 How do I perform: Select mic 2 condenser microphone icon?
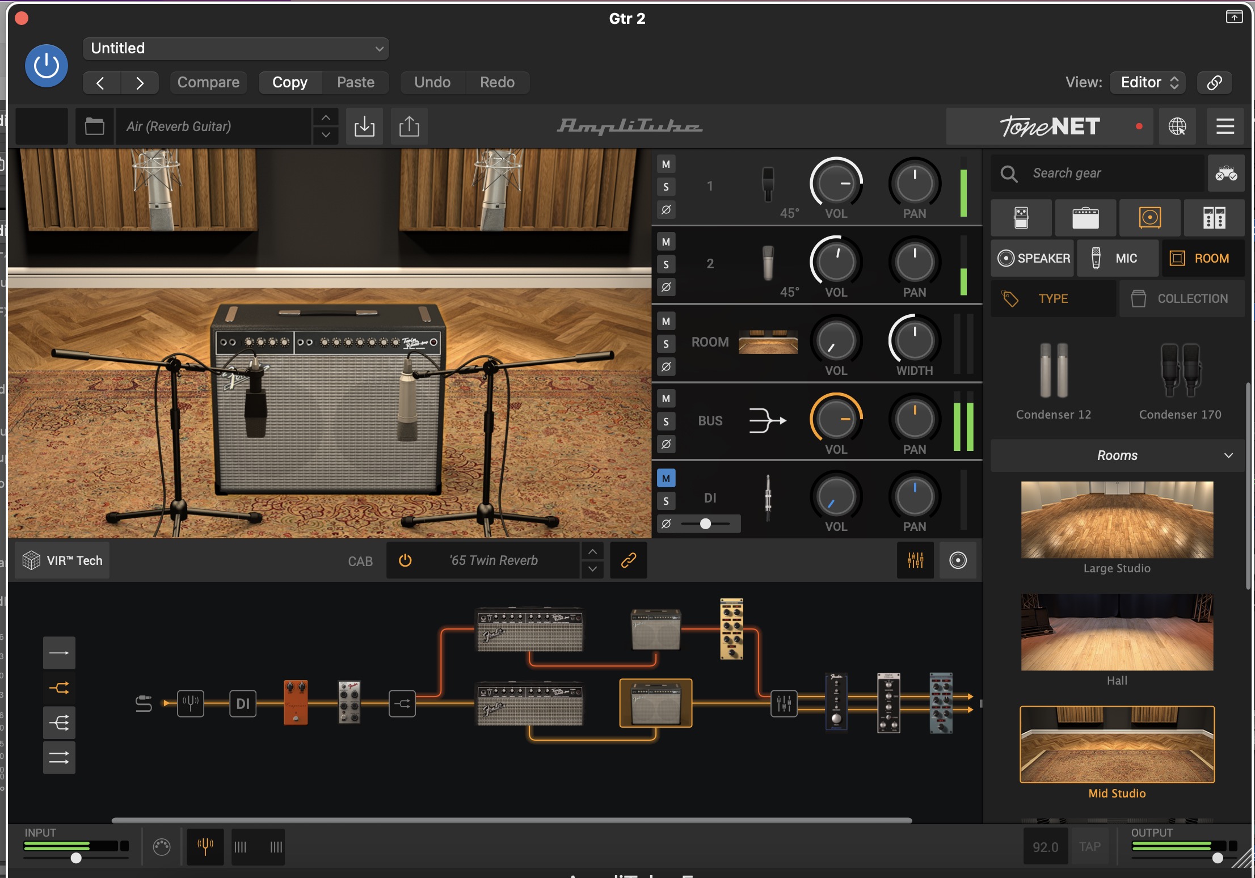point(768,263)
